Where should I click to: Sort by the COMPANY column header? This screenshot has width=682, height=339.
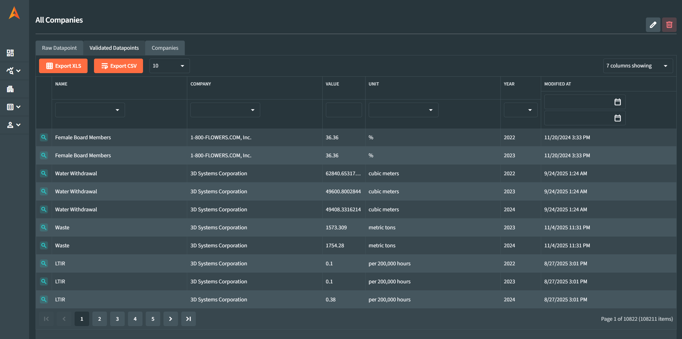coord(201,84)
